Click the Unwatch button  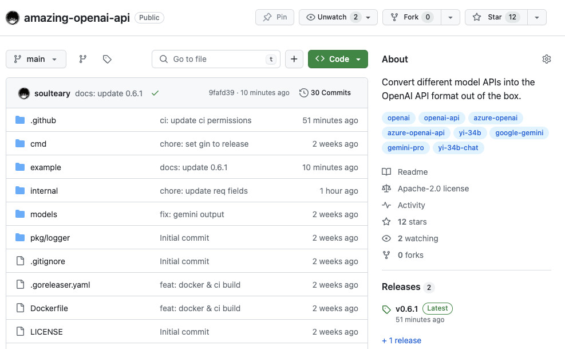pos(338,17)
